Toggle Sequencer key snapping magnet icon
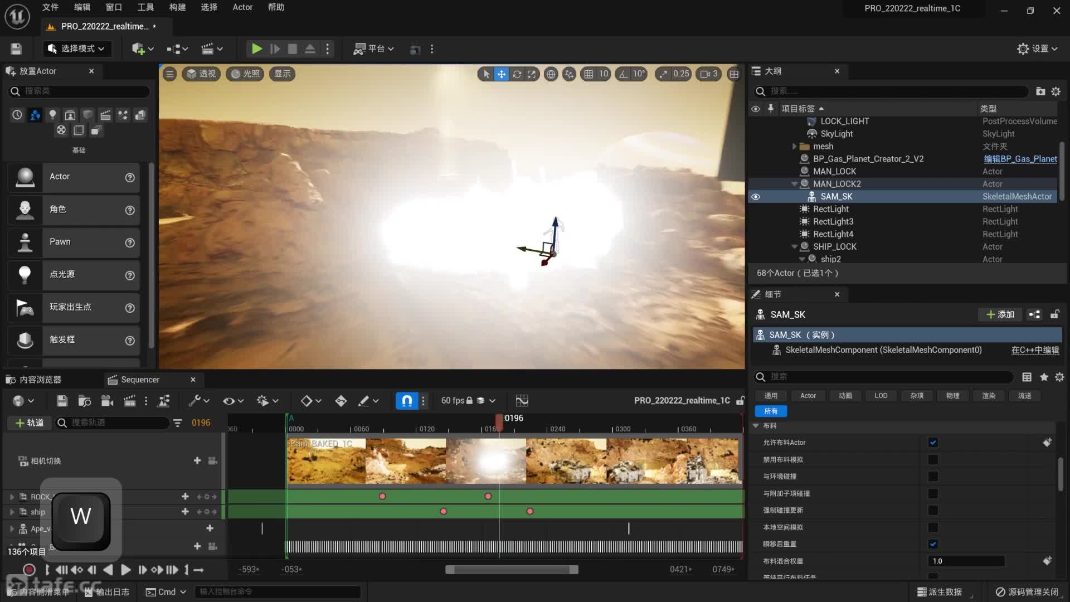This screenshot has width=1070, height=602. (407, 401)
